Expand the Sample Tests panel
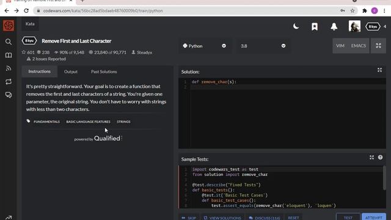 (371, 158)
